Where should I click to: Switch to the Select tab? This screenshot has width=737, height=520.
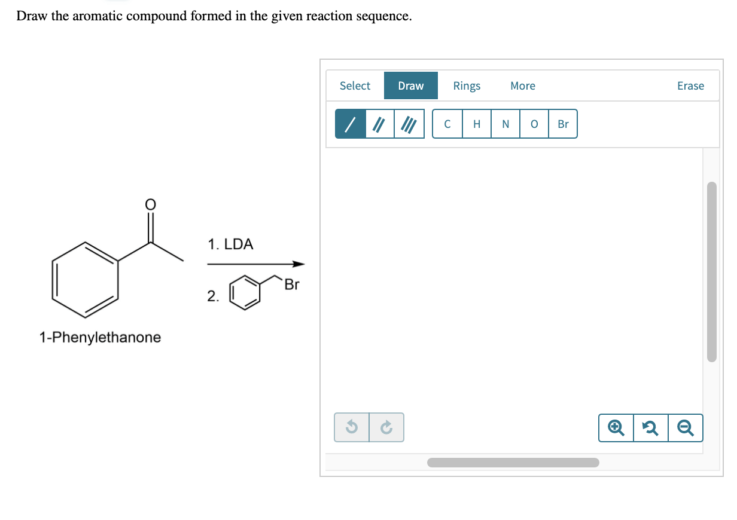pos(355,85)
